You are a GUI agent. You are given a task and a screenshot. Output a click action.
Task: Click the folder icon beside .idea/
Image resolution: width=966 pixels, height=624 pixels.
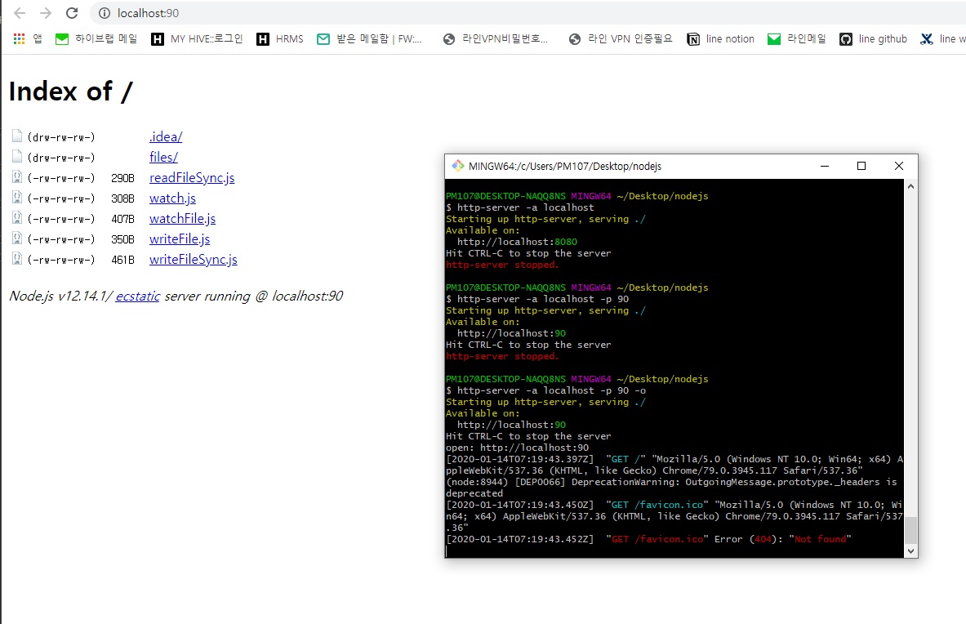[x=17, y=136]
